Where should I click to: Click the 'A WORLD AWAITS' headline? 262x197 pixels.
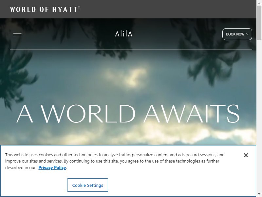(x=128, y=114)
